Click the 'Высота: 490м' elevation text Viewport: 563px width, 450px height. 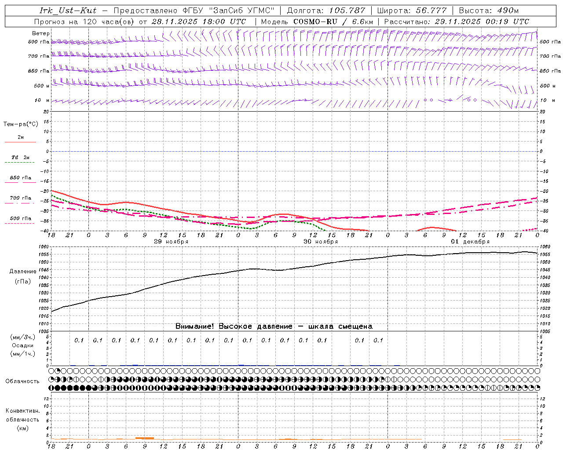click(x=489, y=11)
